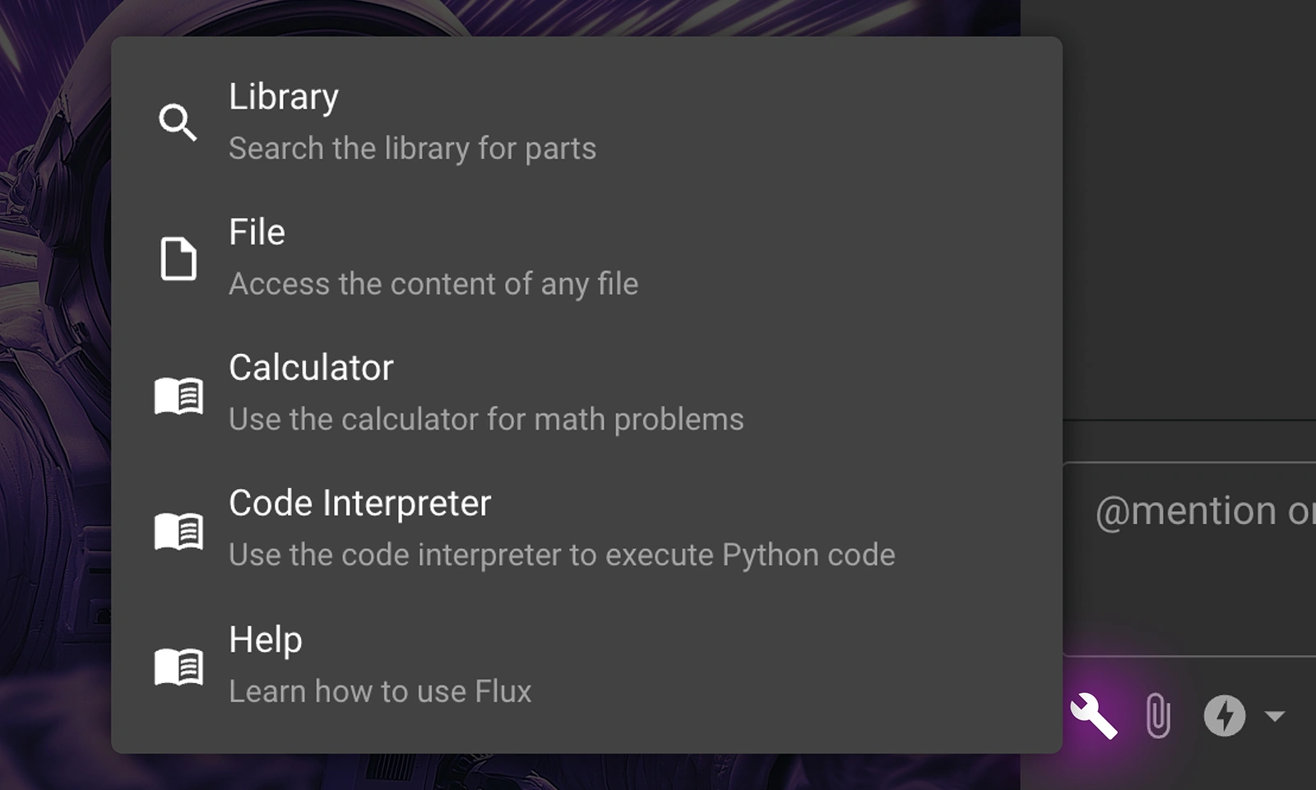1316x790 pixels.
Task: Choose the File menu option
Action: click(x=257, y=233)
